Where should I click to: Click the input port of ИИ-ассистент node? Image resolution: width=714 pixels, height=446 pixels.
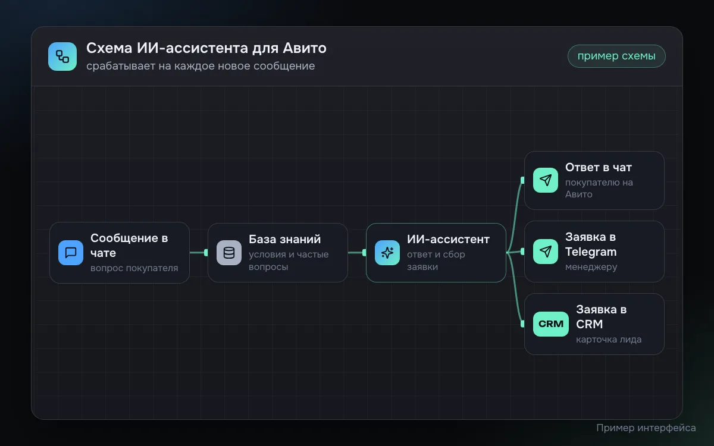[364, 253]
